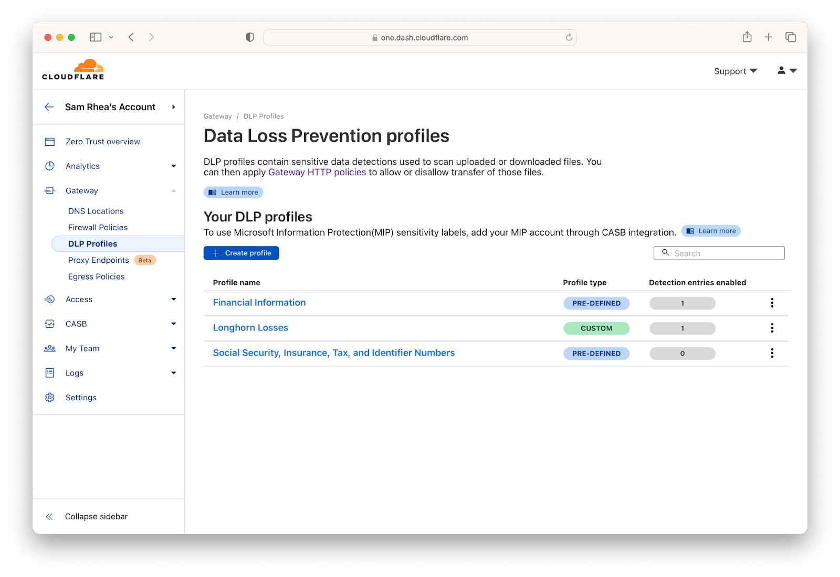Follow the Gateway HTTP policies link
The image size is (840, 577).
[x=317, y=173]
